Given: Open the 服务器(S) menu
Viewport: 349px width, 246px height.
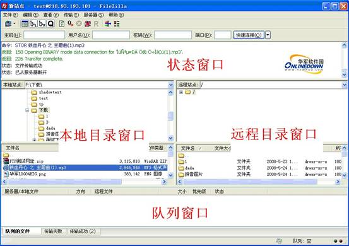Looking at the screenshot, I should point(93,15).
